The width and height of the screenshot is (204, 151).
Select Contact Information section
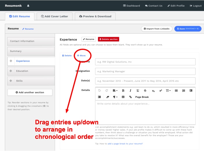point(31,41)
